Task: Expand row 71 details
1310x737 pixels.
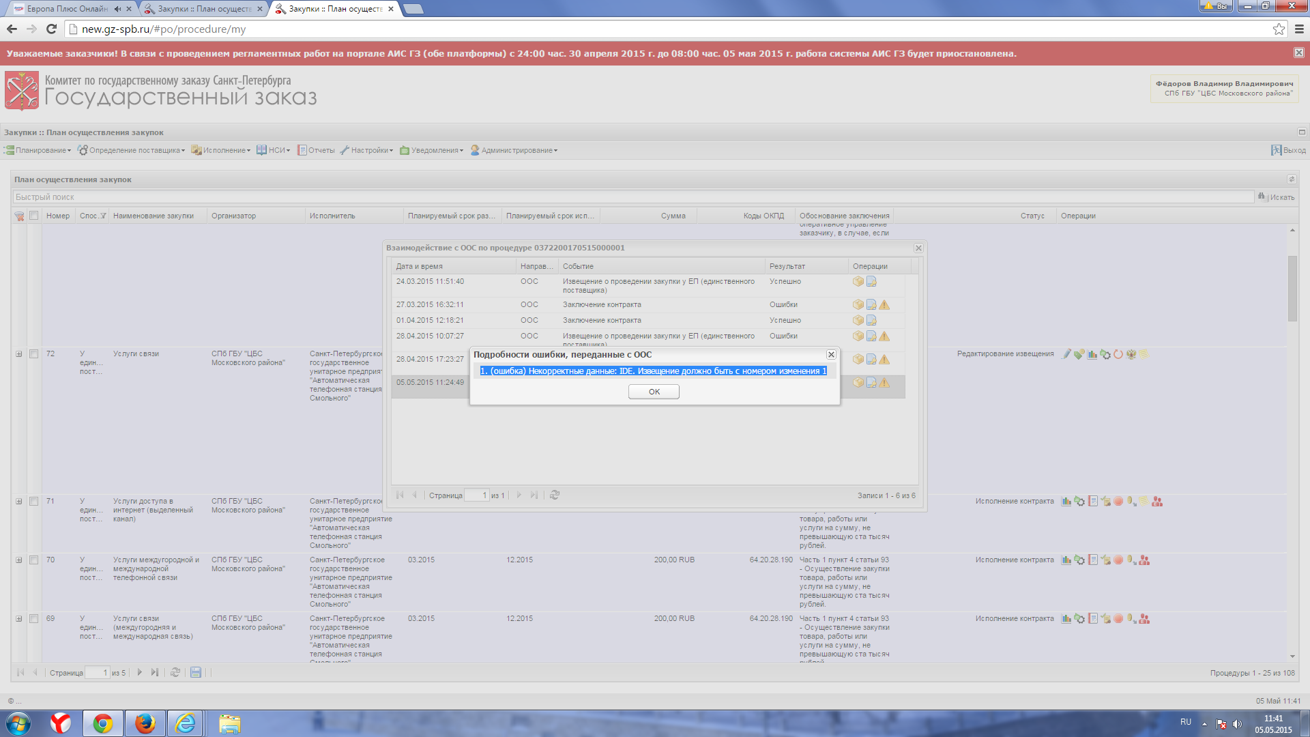Action: tap(19, 502)
